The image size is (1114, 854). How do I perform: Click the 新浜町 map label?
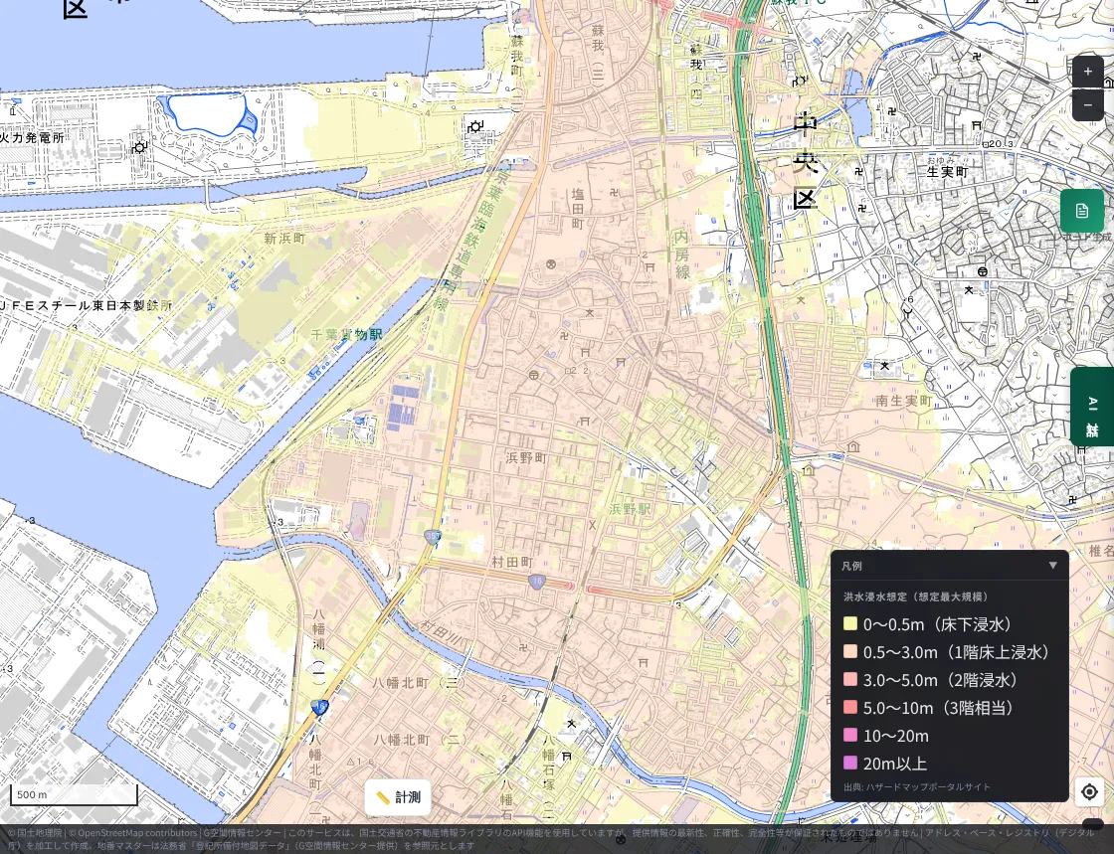pyautogui.click(x=284, y=238)
